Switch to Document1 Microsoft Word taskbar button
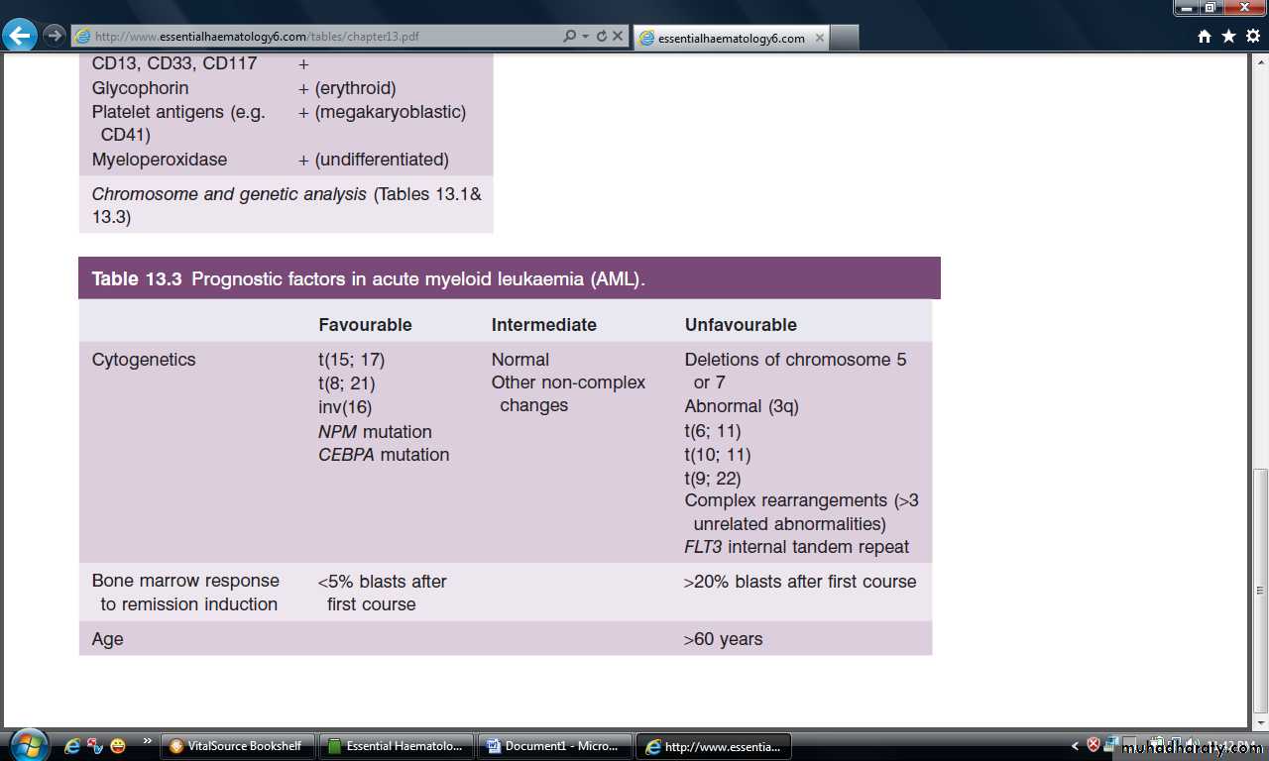 (554, 746)
